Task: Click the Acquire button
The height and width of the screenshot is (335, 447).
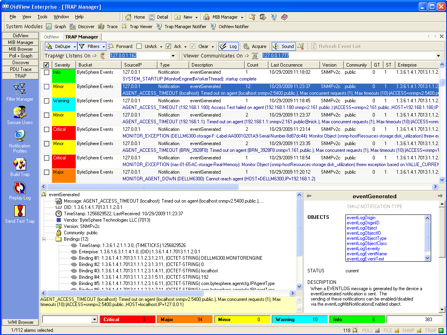Action: (255, 46)
